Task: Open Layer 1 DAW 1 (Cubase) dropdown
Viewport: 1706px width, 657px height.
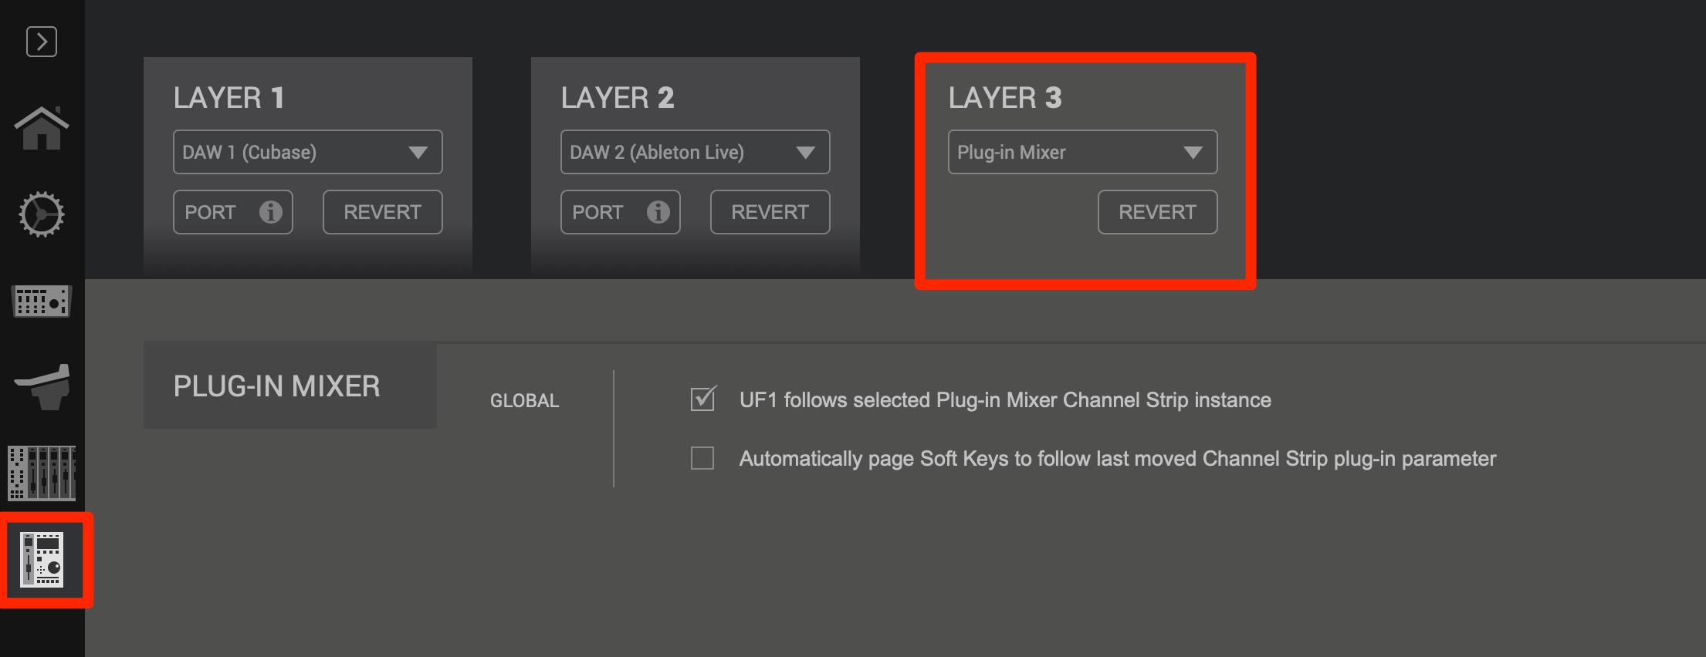Action: click(307, 152)
